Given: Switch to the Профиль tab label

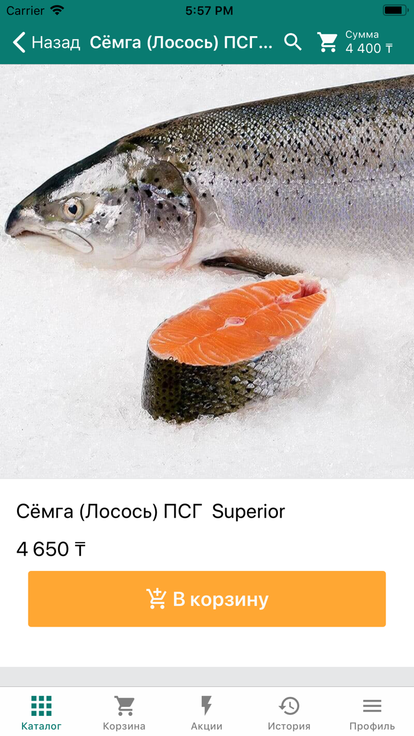Looking at the screenshot, I should click(x=372, y=726).
